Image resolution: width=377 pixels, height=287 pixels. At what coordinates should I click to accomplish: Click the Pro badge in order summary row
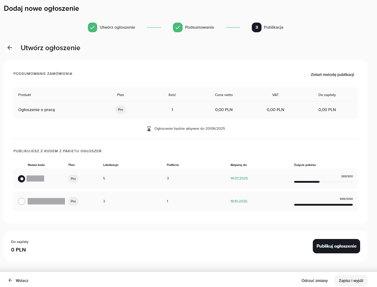click(121, 110)
